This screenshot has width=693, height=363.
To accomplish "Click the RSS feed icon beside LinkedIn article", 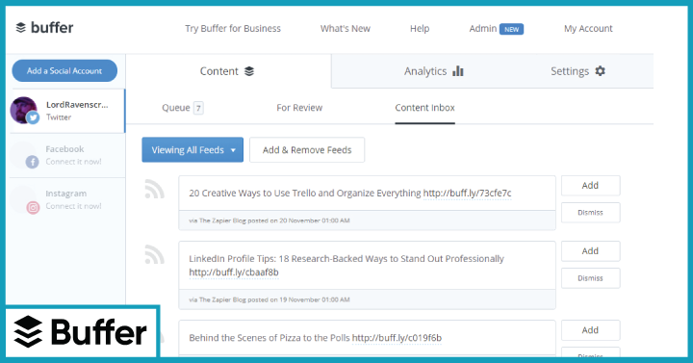I will click(x=154, y=254).
